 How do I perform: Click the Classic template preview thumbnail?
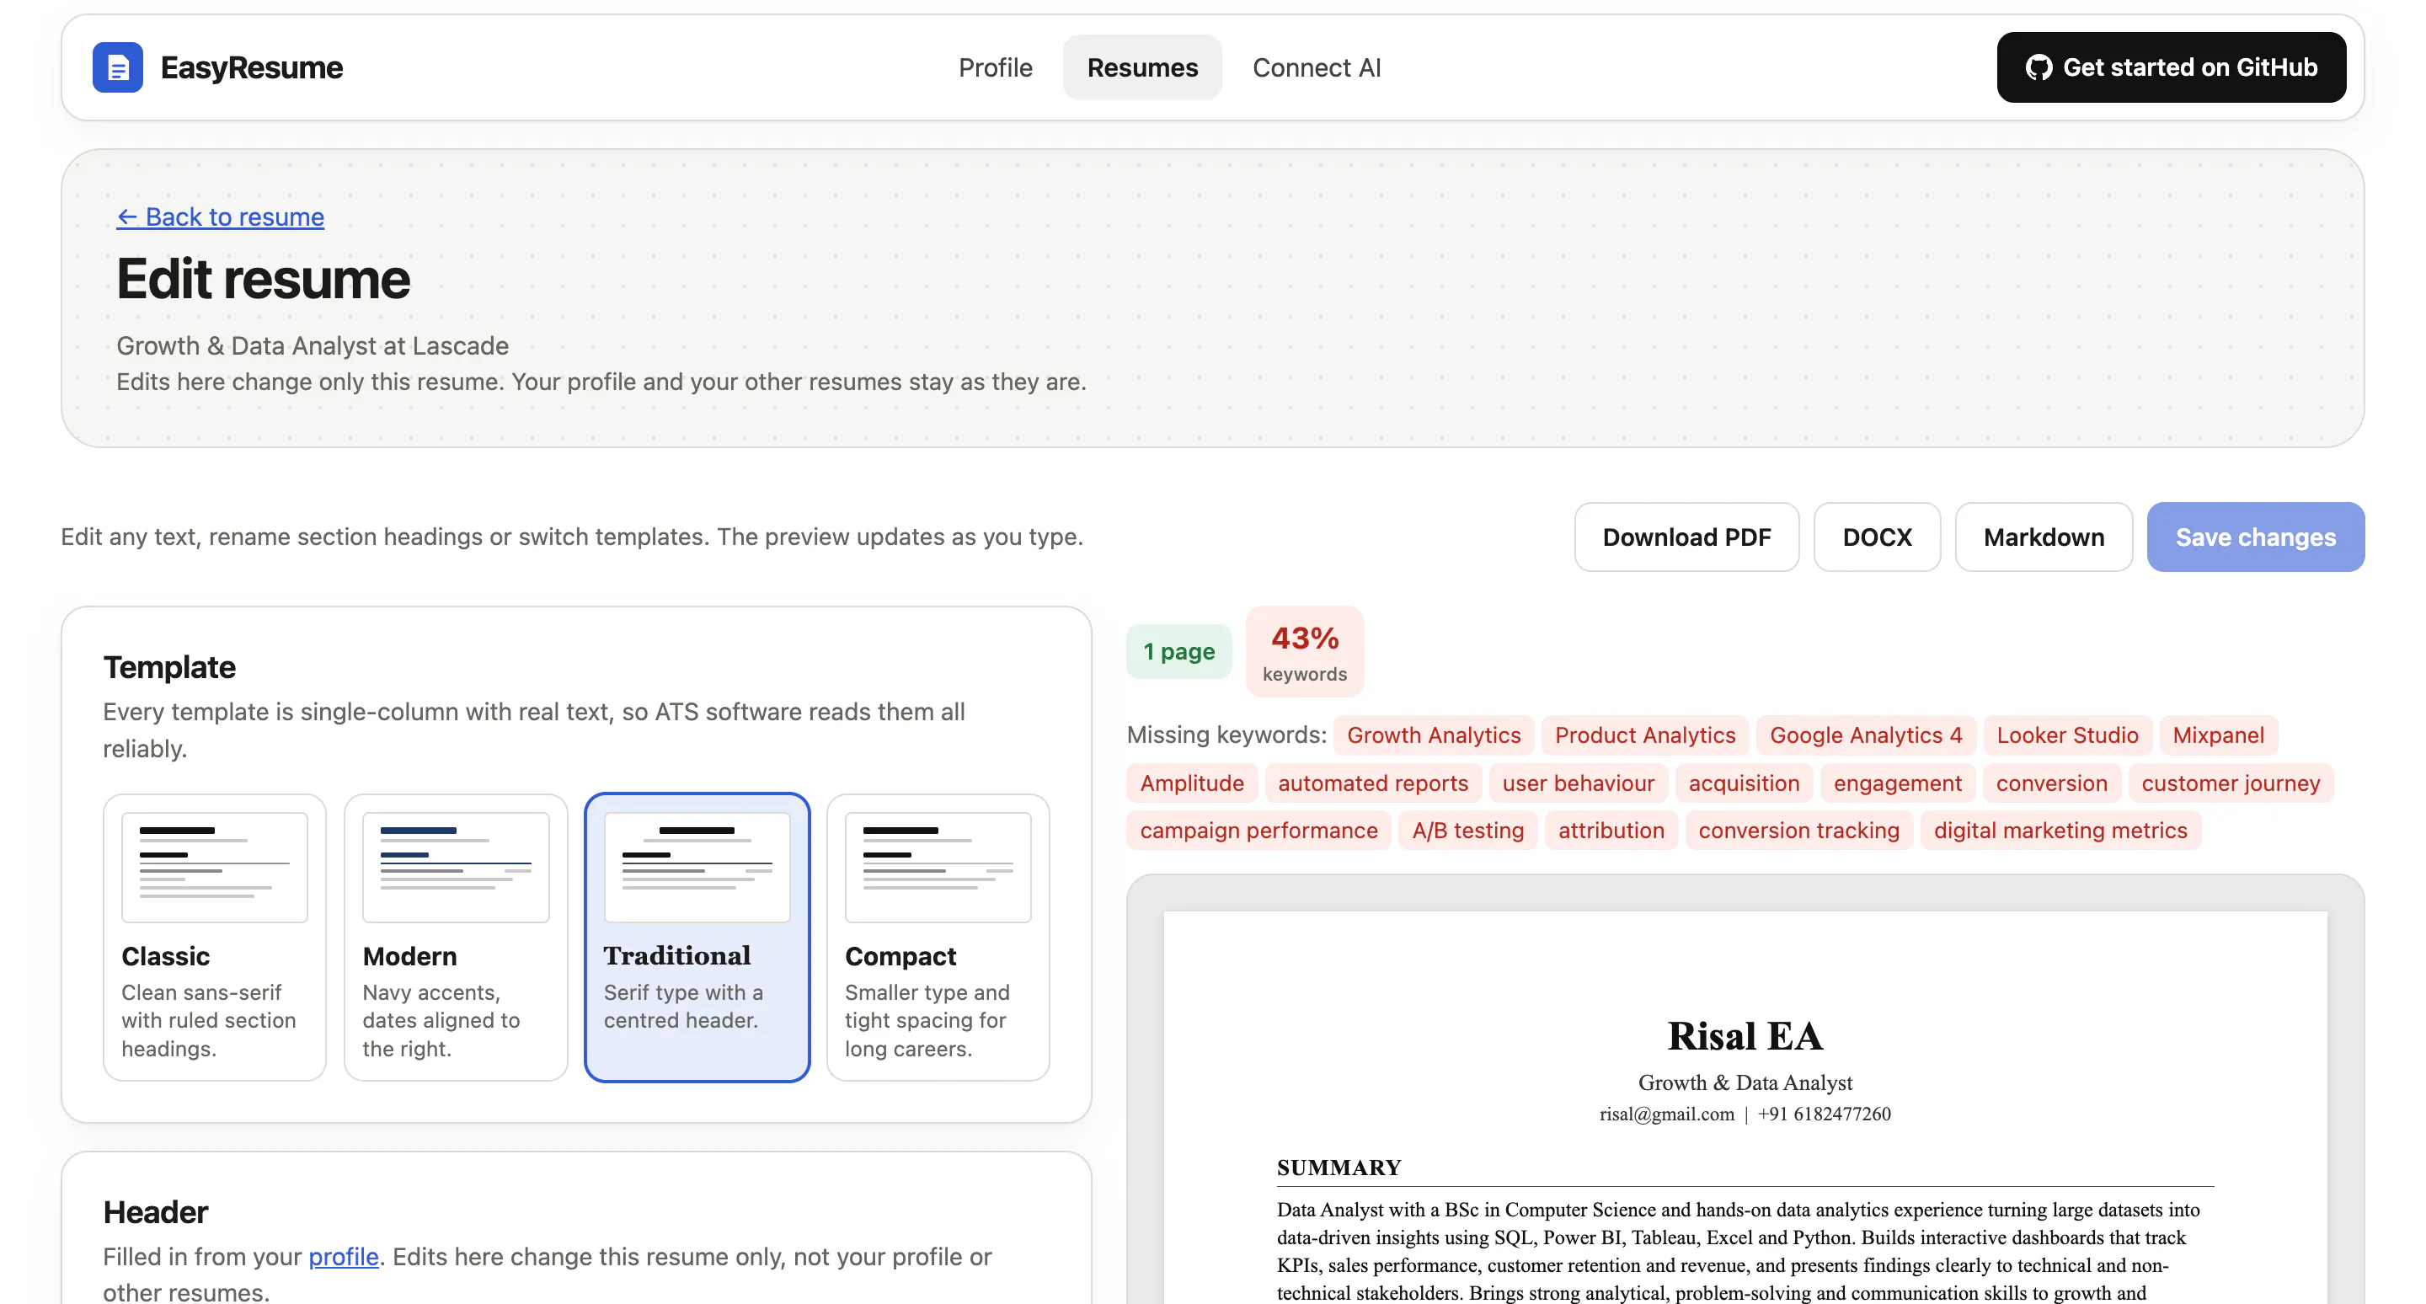coord(215,867)
